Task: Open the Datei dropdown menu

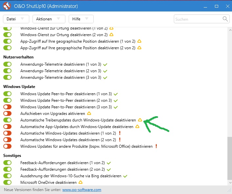Action: point(16,19)
